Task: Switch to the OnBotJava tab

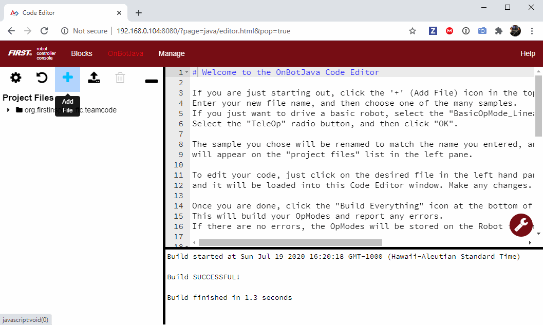Action: 125,53
